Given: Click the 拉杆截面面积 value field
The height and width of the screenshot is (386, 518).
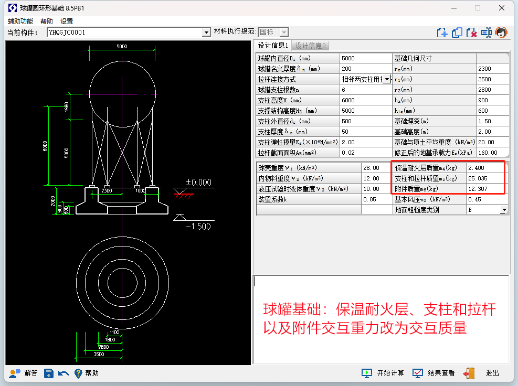Looking at the screenshot, I should pyautogui.click(x=366, y=153).
